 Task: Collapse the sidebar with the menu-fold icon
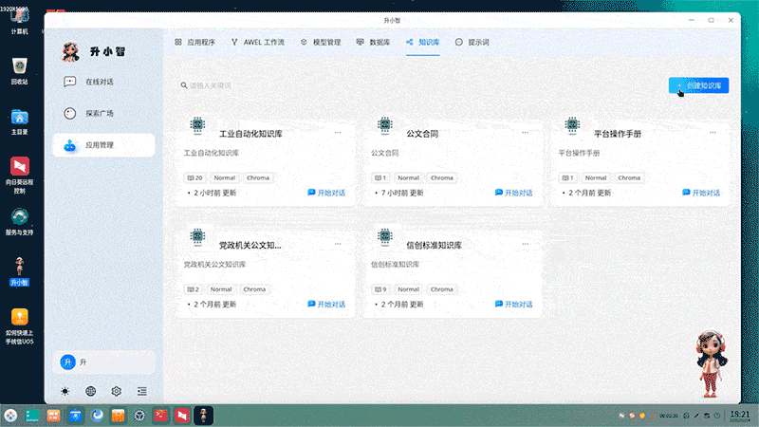[x=142, y=391]
